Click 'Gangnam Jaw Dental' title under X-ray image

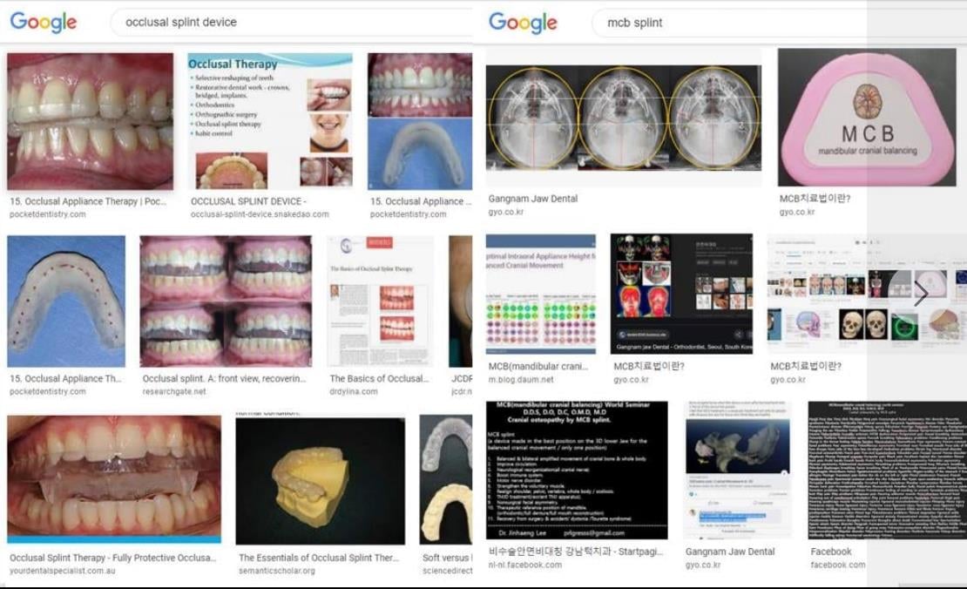[x=533, y=199]
